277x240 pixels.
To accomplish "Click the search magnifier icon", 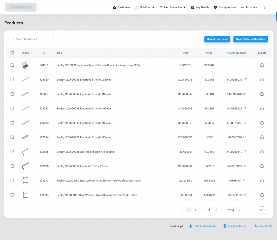I will [x=13, y=39].
